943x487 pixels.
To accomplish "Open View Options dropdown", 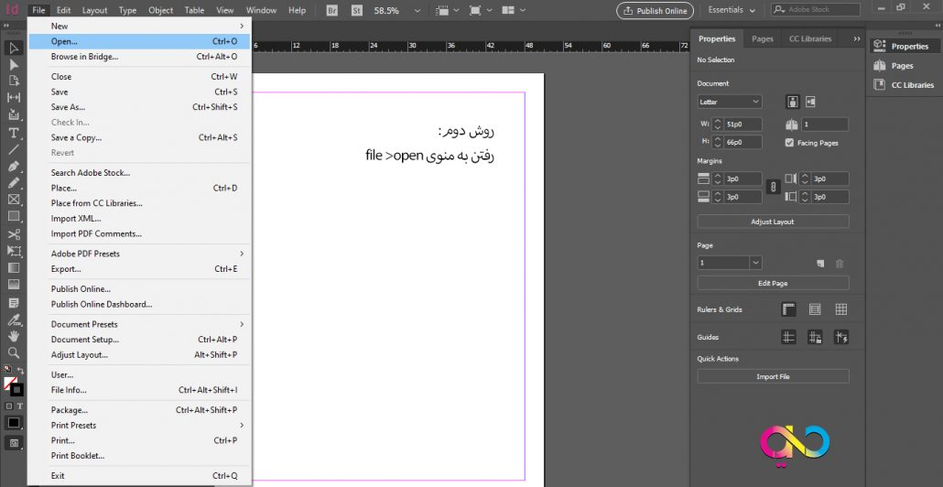I will [448, 10].
